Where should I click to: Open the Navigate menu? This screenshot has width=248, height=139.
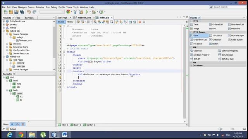pos(22,7)
